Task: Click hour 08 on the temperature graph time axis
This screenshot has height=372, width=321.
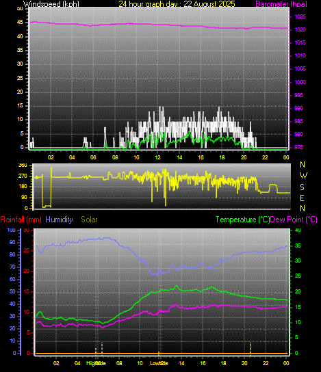Action: [x=119, y=363]
